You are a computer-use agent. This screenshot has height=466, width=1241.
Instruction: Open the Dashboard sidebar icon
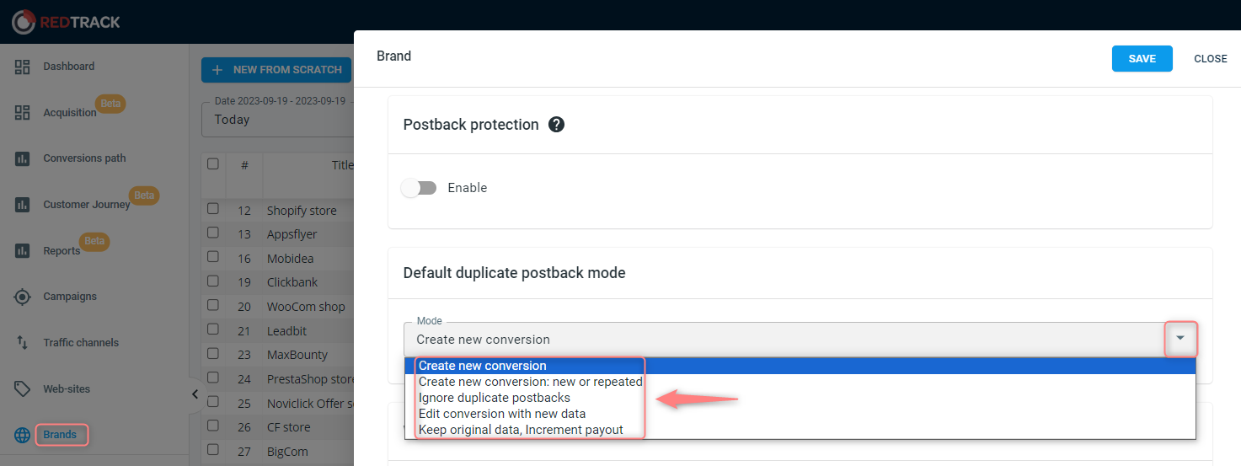pyautogui.click(x=23, y=67)
